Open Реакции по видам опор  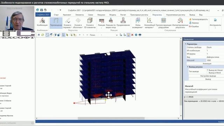111,23
